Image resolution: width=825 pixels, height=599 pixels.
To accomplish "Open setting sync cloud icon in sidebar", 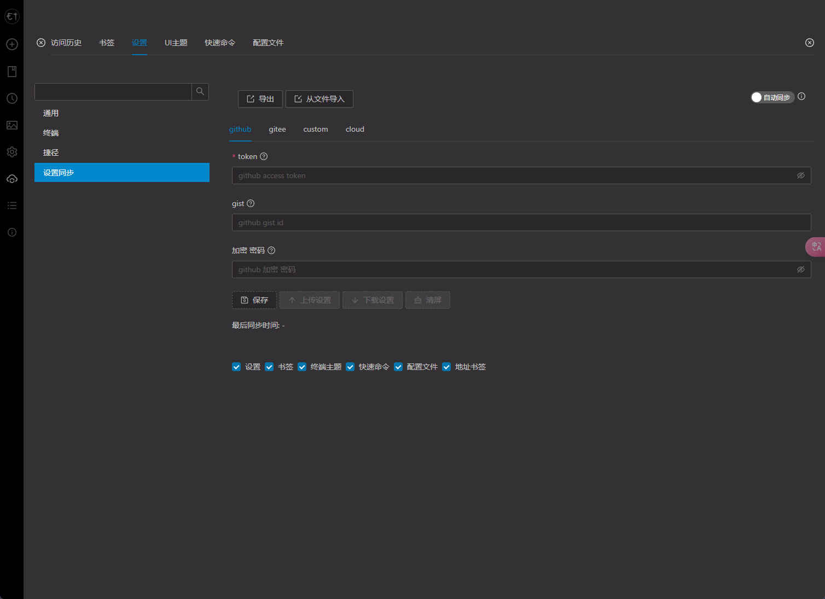I will [12, 179].
